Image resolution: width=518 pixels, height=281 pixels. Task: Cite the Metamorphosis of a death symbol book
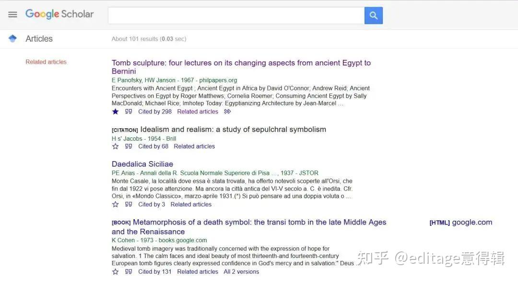point(129,272)
